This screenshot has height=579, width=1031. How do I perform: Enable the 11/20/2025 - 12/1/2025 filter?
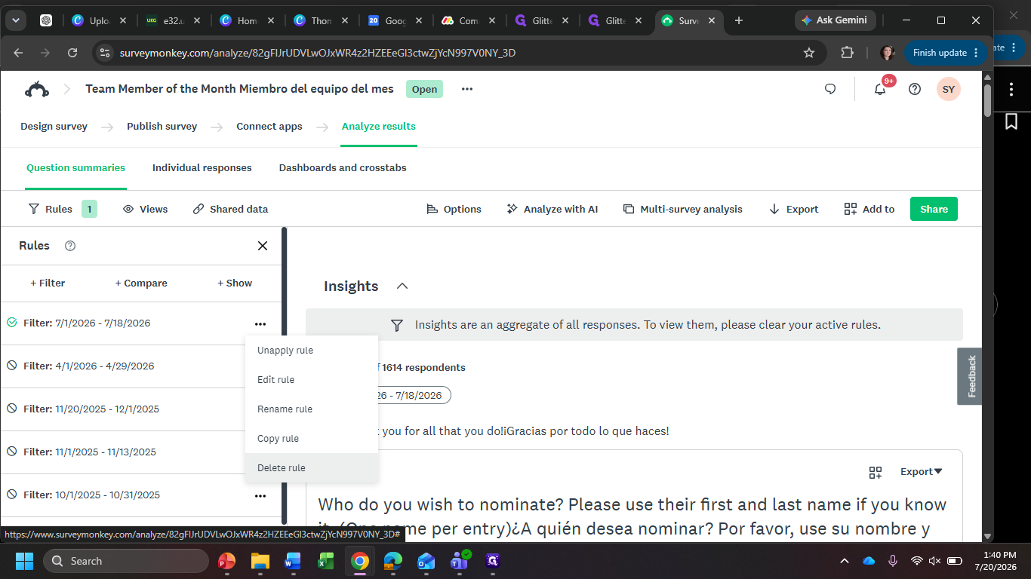click(11, 409)
